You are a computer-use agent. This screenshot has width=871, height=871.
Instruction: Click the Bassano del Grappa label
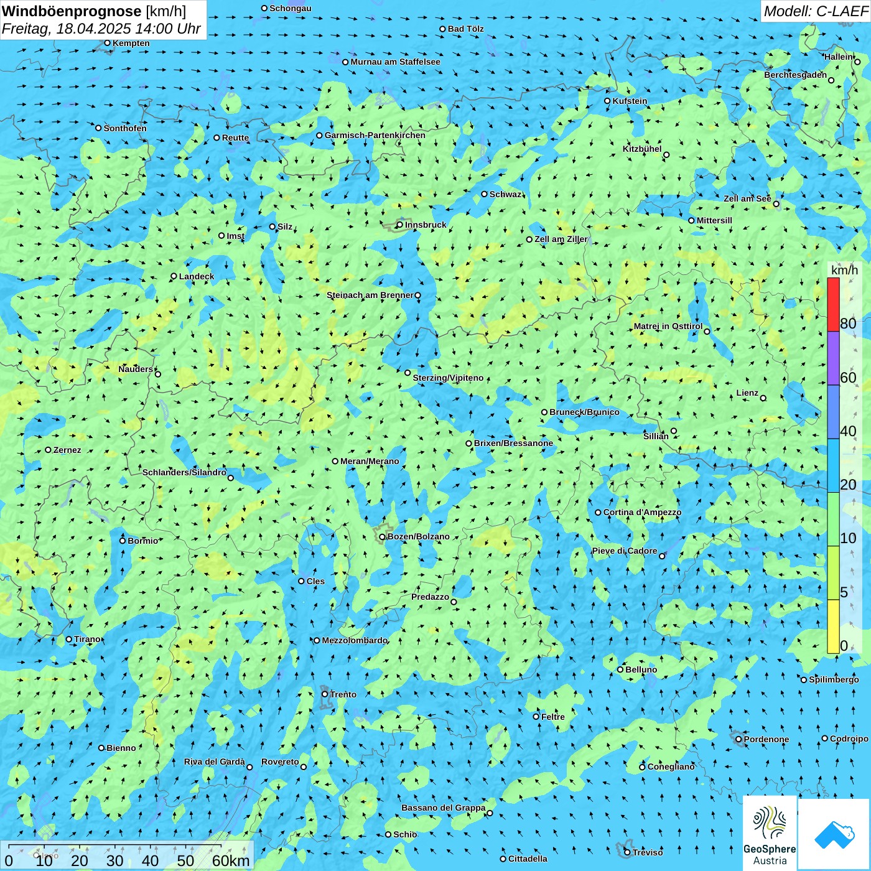click(x=444, y=808)
